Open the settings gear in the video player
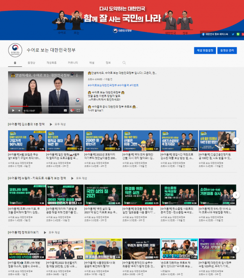Viewport: 244px width, 278px height. point(72,110)
